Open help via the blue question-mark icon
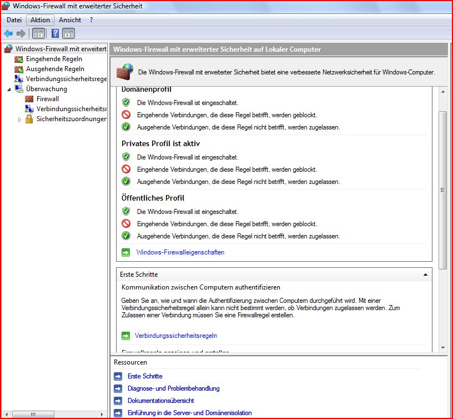 55,33
